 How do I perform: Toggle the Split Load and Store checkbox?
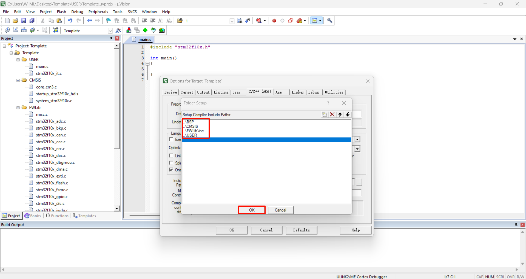pyautogui.click(x=171, y=163)
